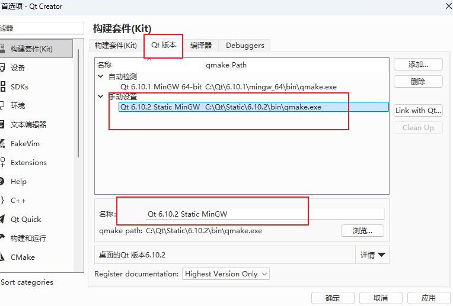Sort by the 名称 column header
Viewport: 453px width, 306px height.
[149, 65]
